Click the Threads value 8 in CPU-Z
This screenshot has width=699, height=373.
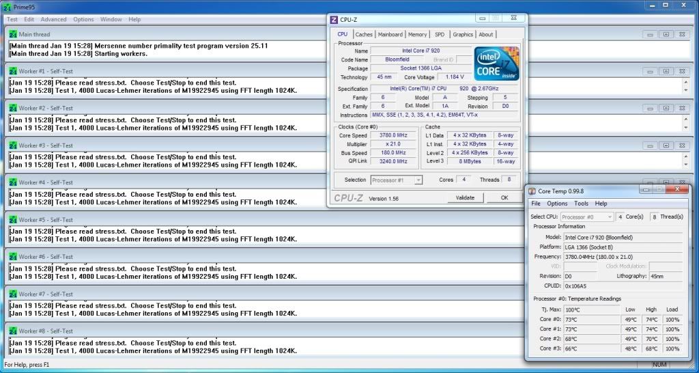509,180
